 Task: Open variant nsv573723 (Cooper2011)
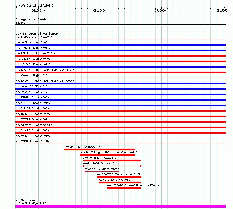point(33,103)
